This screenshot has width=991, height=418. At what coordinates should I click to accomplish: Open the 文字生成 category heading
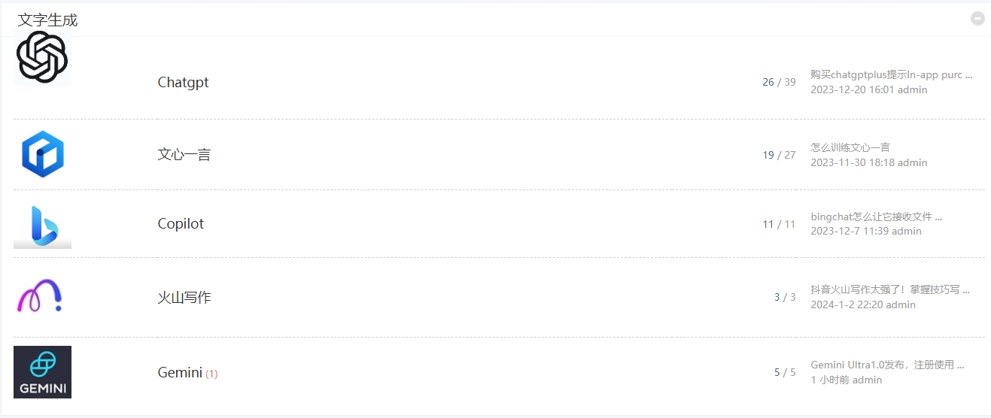click(47, 20)
